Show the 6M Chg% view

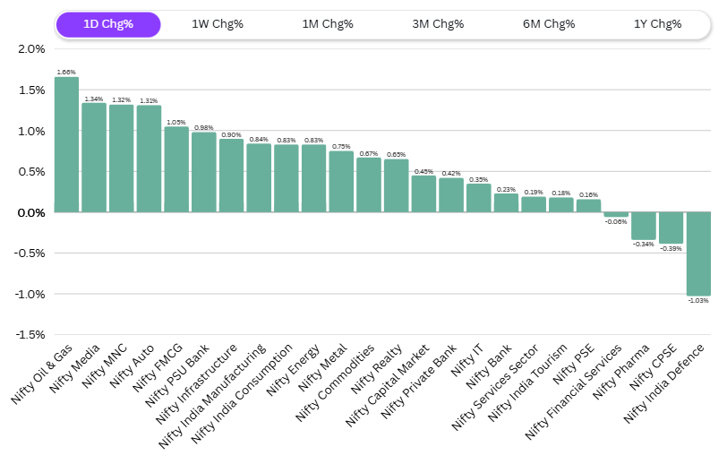tap(549, 24)
